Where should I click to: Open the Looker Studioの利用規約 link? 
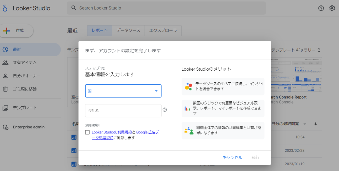coord(112,132)
